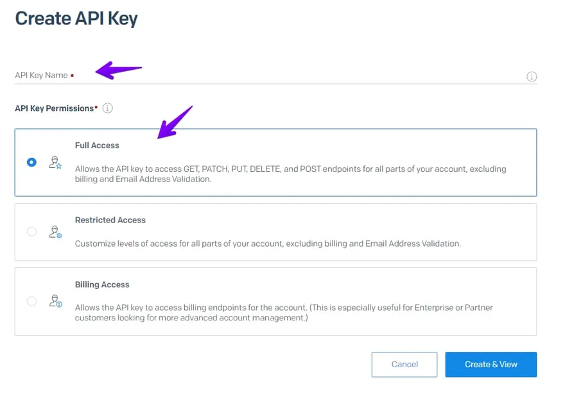
Task: Click the Restricted Access heading text
Action: tap(110, 220)
